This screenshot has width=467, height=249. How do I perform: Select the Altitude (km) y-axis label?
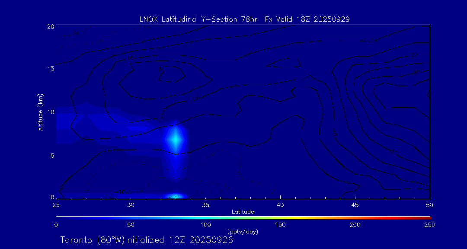(x=40, y=112)
